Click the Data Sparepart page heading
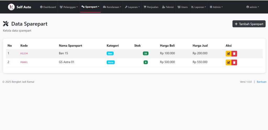The image size is (268, 130). pyautogui.click(x=29, y=24)
